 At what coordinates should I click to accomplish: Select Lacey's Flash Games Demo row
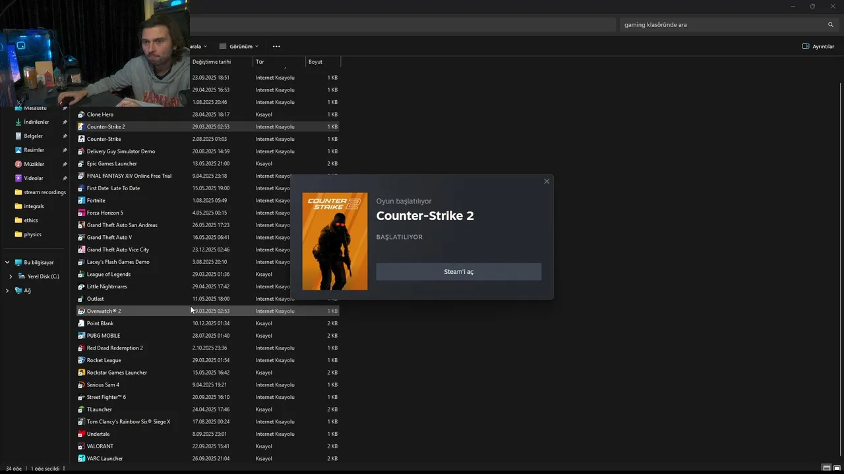click(208, 262)
